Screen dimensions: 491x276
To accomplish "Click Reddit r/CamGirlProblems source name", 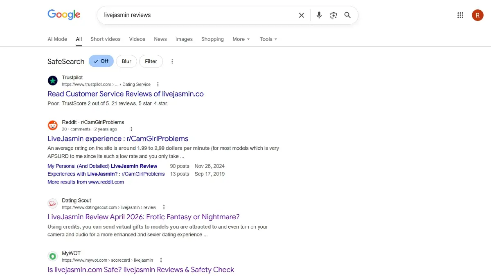I will (x=93, y=122).
